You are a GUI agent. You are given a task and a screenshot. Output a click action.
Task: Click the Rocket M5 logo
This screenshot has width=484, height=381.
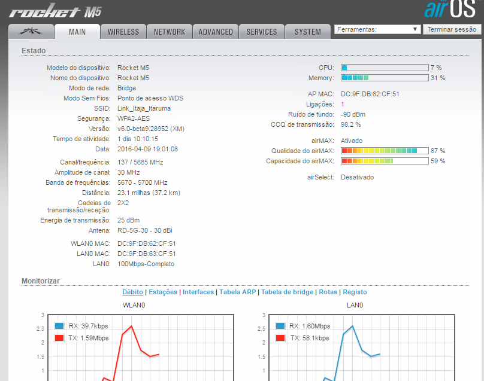56,11
